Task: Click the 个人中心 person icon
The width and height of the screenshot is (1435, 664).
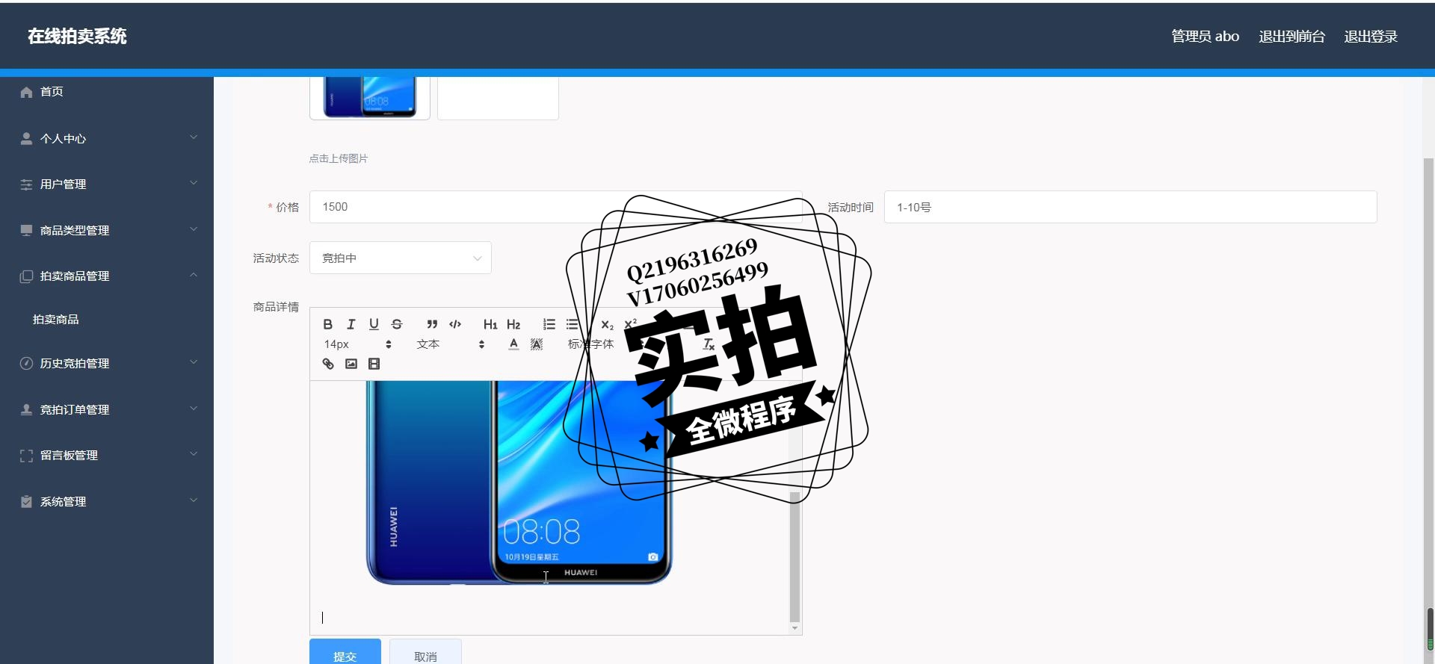Action: [x=26, y=138]
